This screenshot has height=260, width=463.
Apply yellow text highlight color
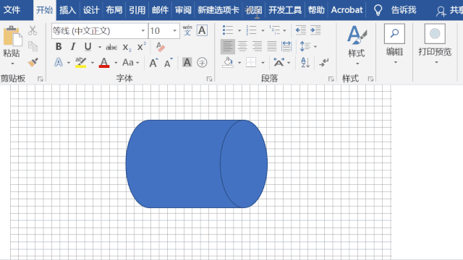coord(80,63)
